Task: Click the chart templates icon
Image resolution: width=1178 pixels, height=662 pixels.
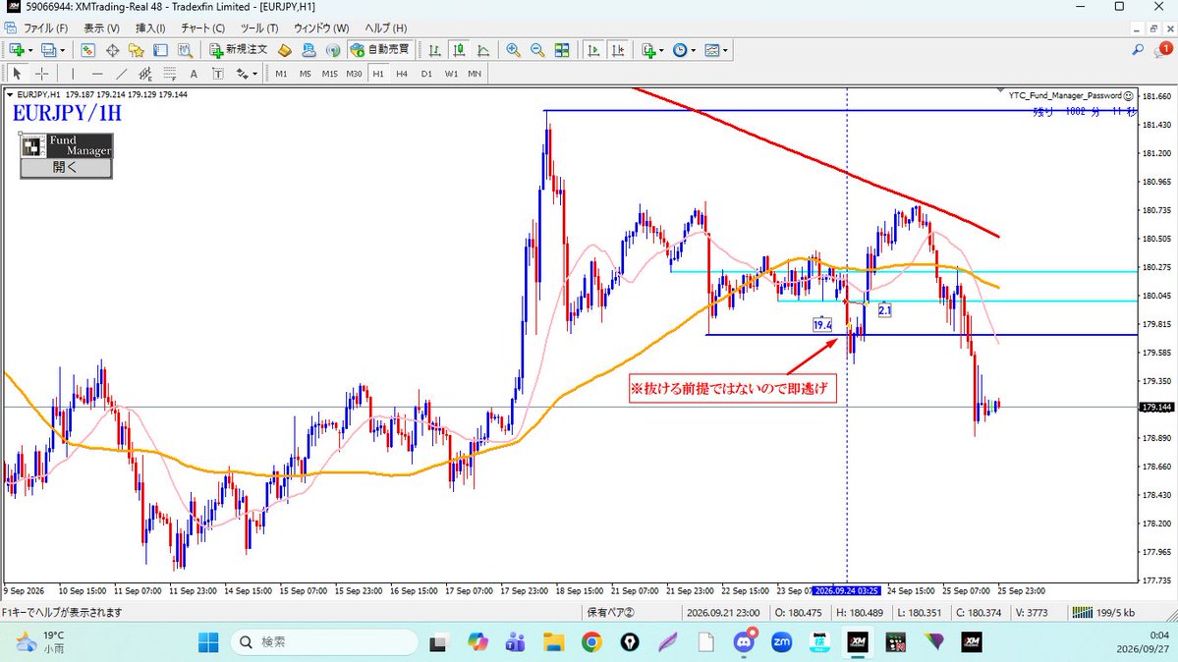Action: pos(711,50)
